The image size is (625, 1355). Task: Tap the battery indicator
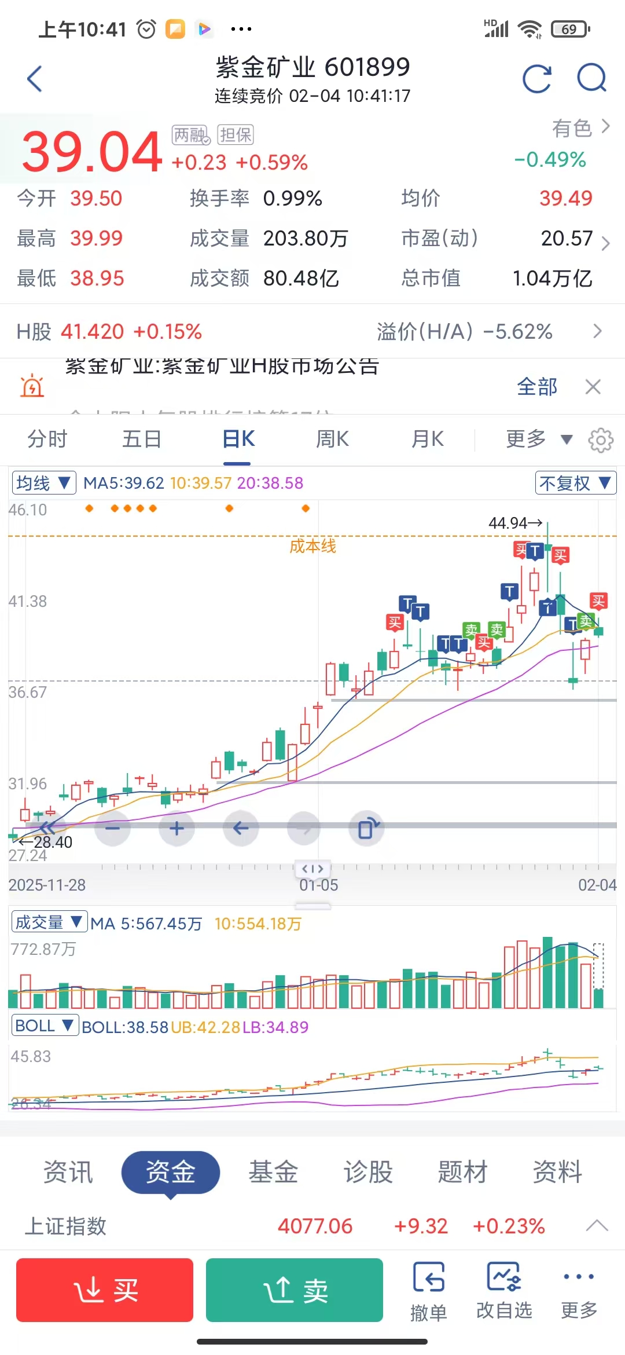pos(571,29)
